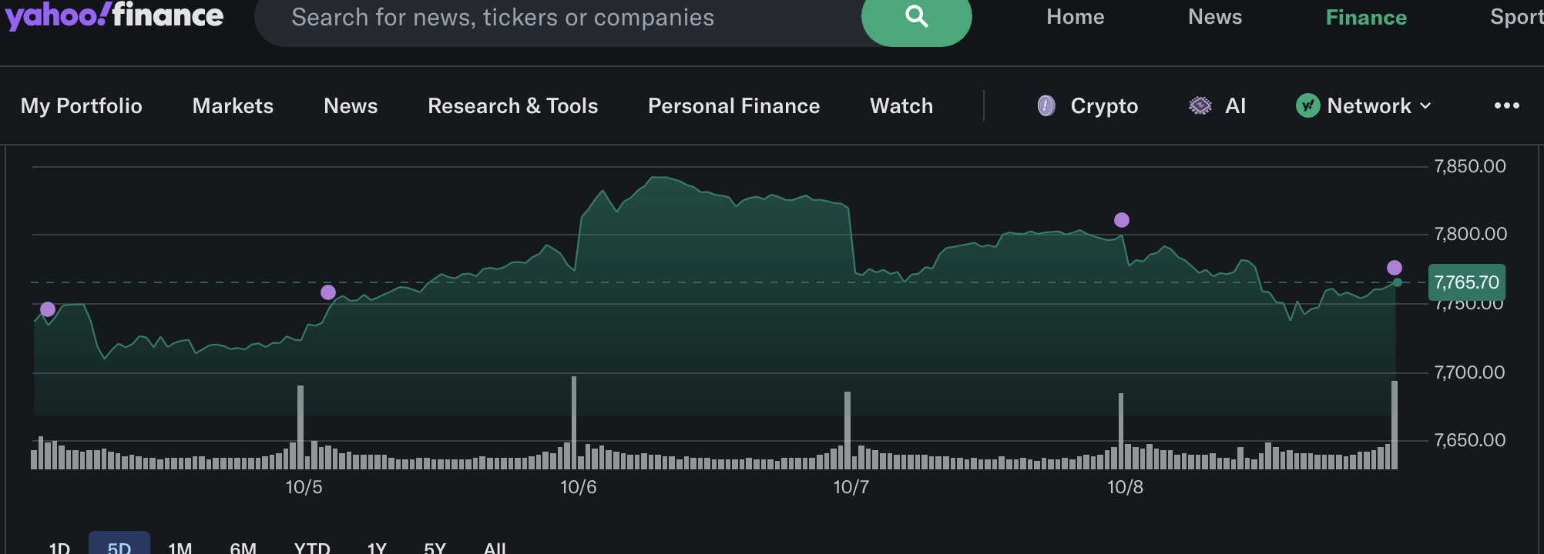Screen dimensions: 1544x554
Task: Click the 7,850.00 axis label
Action: 1470,166
